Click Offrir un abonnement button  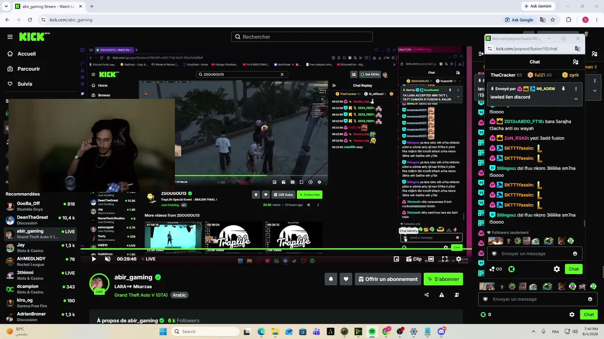(x=388, y=279)
